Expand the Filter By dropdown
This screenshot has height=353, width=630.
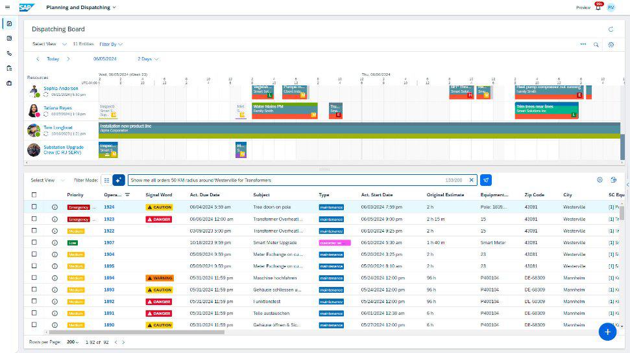pos(111,45)
